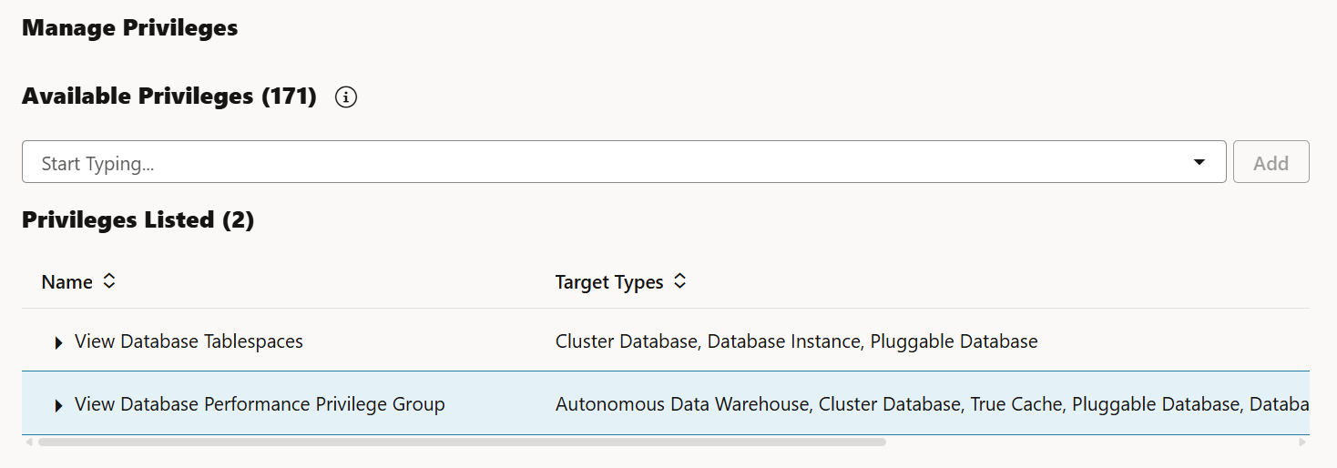Click the Target Types column header label
This screenshot has width=1337, height=468.
pyautogui.click(x=609, y=282)
